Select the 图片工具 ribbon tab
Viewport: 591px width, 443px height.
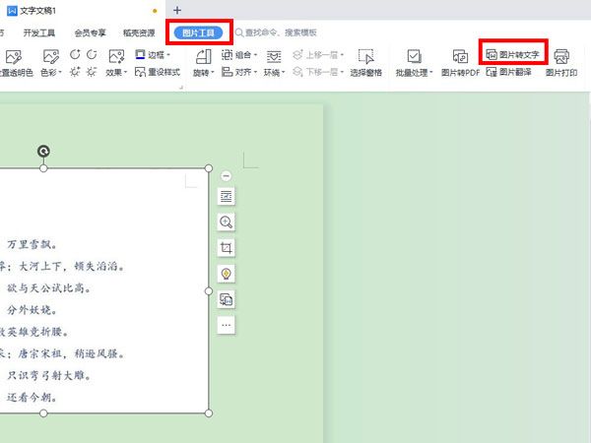pyautogui.click(x=199, y=32)
